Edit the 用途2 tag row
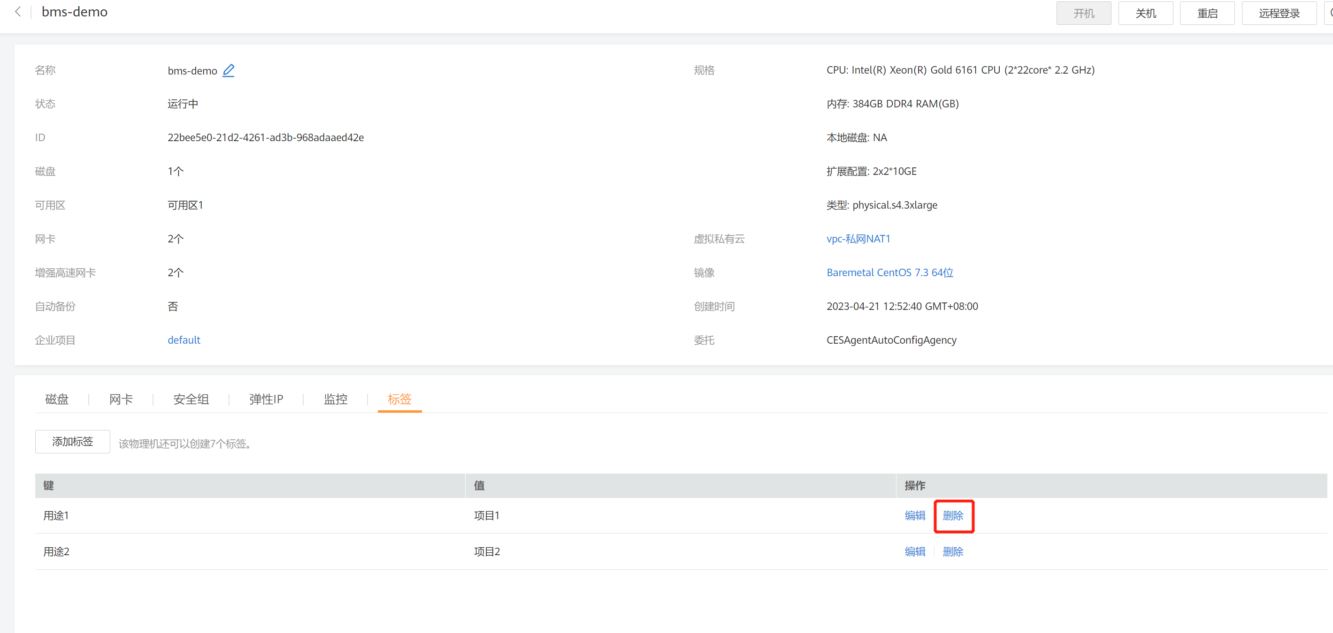This screenshot has width=1333, height=633. [914, 551]
